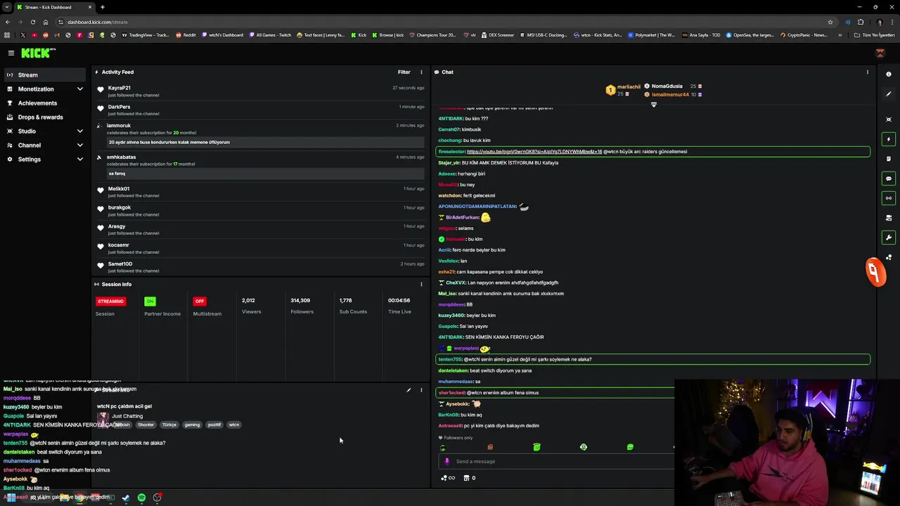Image resolution: width=900 pixels, height=506 pixels.
Task: Click the document note icon in the right toolbar
Action: 889,159
